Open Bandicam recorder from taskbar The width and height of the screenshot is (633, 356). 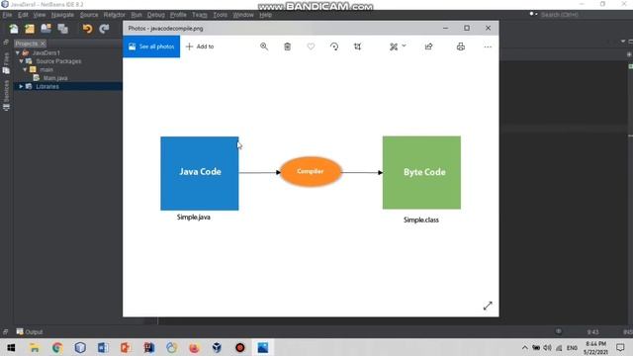tap(239, 347)
